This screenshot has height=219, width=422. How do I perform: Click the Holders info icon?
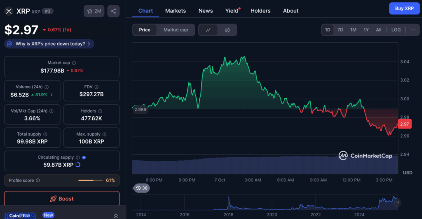[101, 111]
